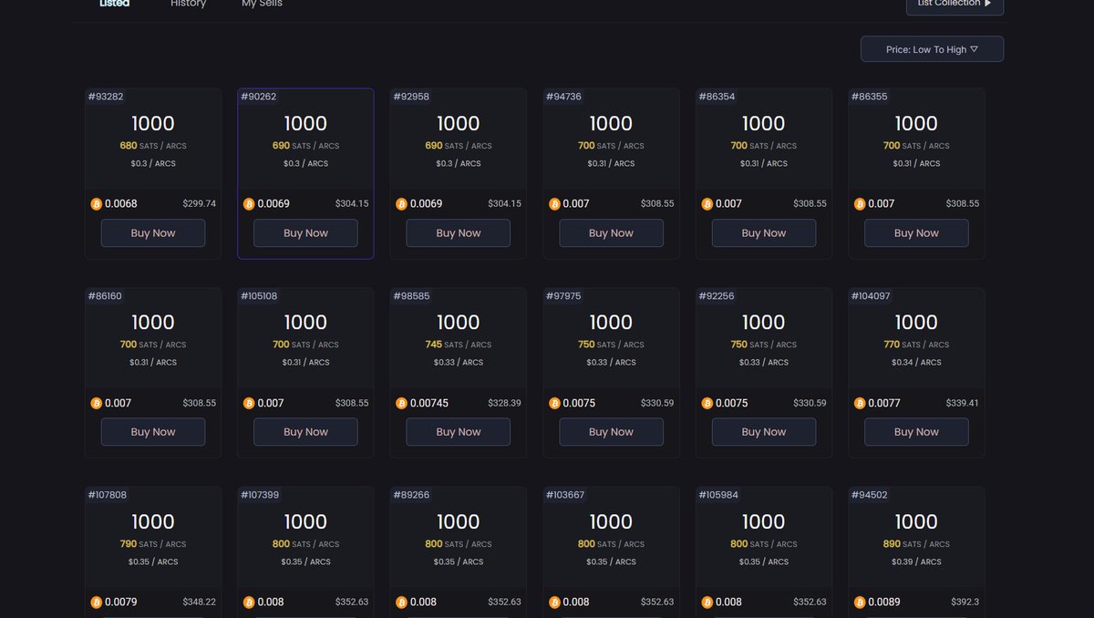Image resolution: width=1094 pixels, height=618 pixels.
Task: Open the Price: Low To High sort dropdown
Action: [x=932, y=49]
